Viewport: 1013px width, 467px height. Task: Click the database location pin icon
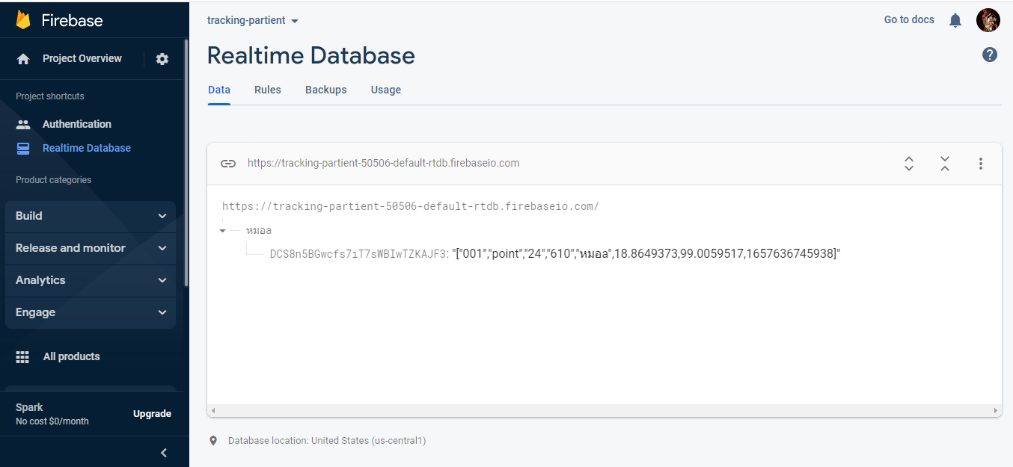[x=213, y=441]
